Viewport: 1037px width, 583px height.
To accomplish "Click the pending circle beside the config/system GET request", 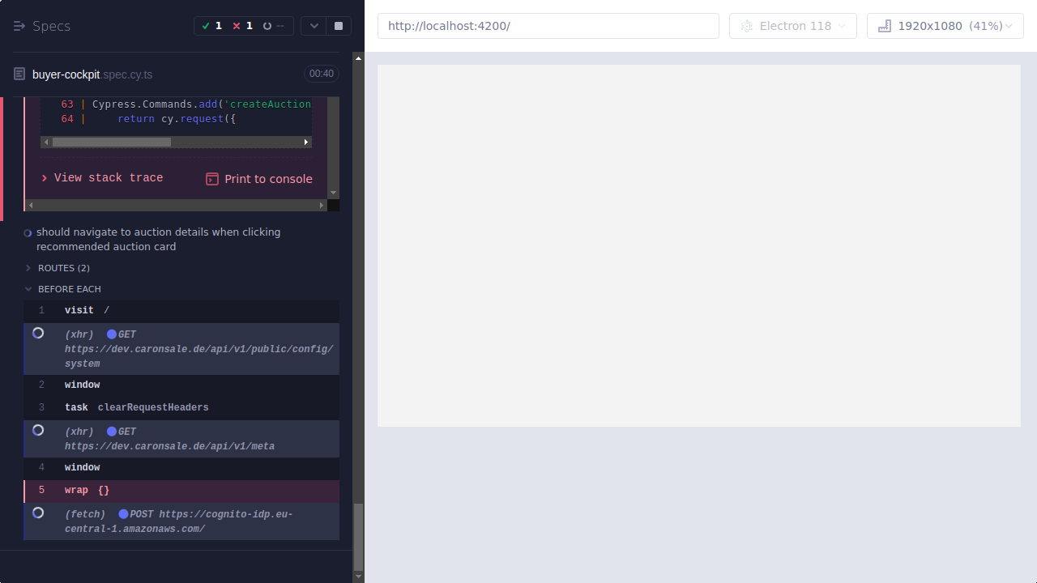I will 38,333.
